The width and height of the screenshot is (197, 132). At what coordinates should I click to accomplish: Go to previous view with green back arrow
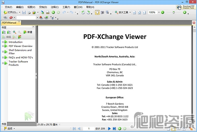pos(53,12)
